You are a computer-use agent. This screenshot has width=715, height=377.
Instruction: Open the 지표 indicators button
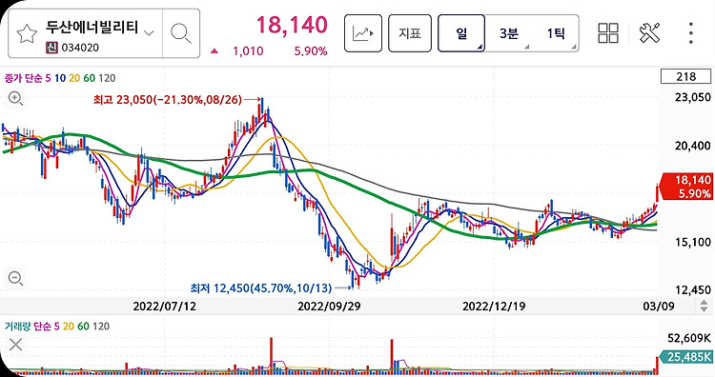pyautogui.click(x=410, y=33)
